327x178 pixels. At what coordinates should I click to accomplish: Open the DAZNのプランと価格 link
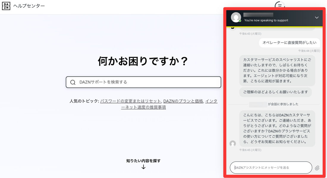(183, 101)
